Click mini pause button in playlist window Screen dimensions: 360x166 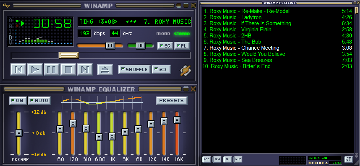[x=316, y=163]
